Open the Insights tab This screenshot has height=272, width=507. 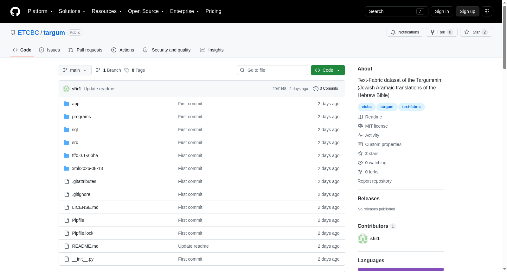point(212,50)
